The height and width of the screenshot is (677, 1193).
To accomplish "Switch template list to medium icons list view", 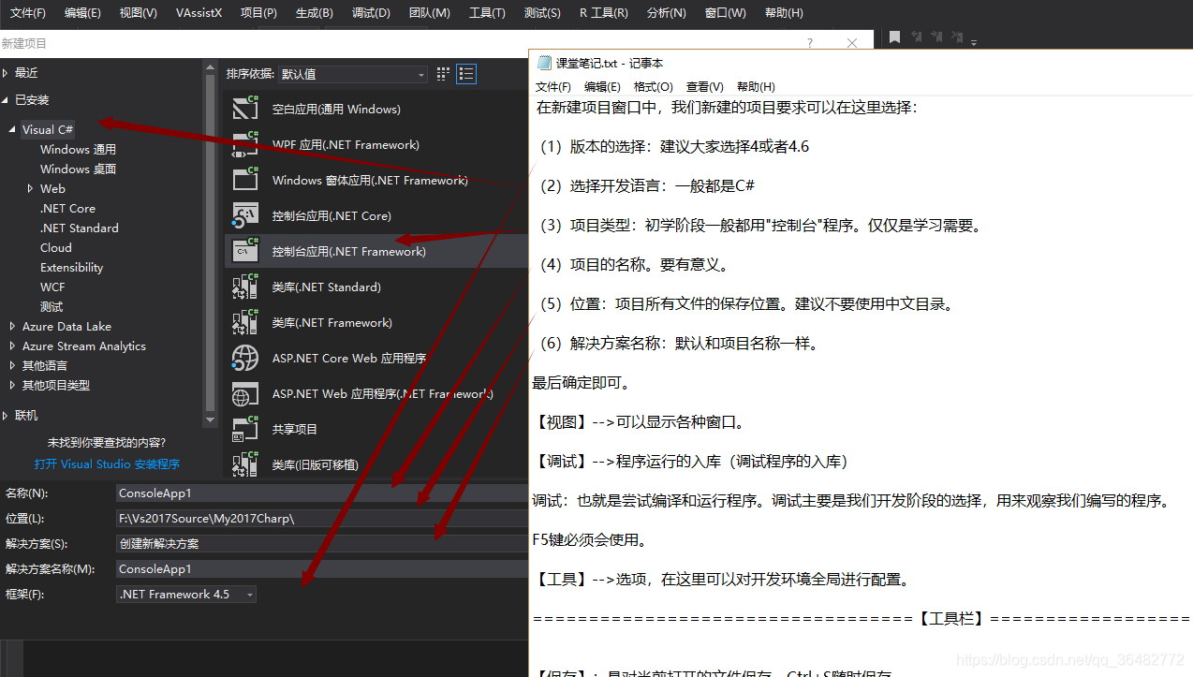I will pos(467,74).
